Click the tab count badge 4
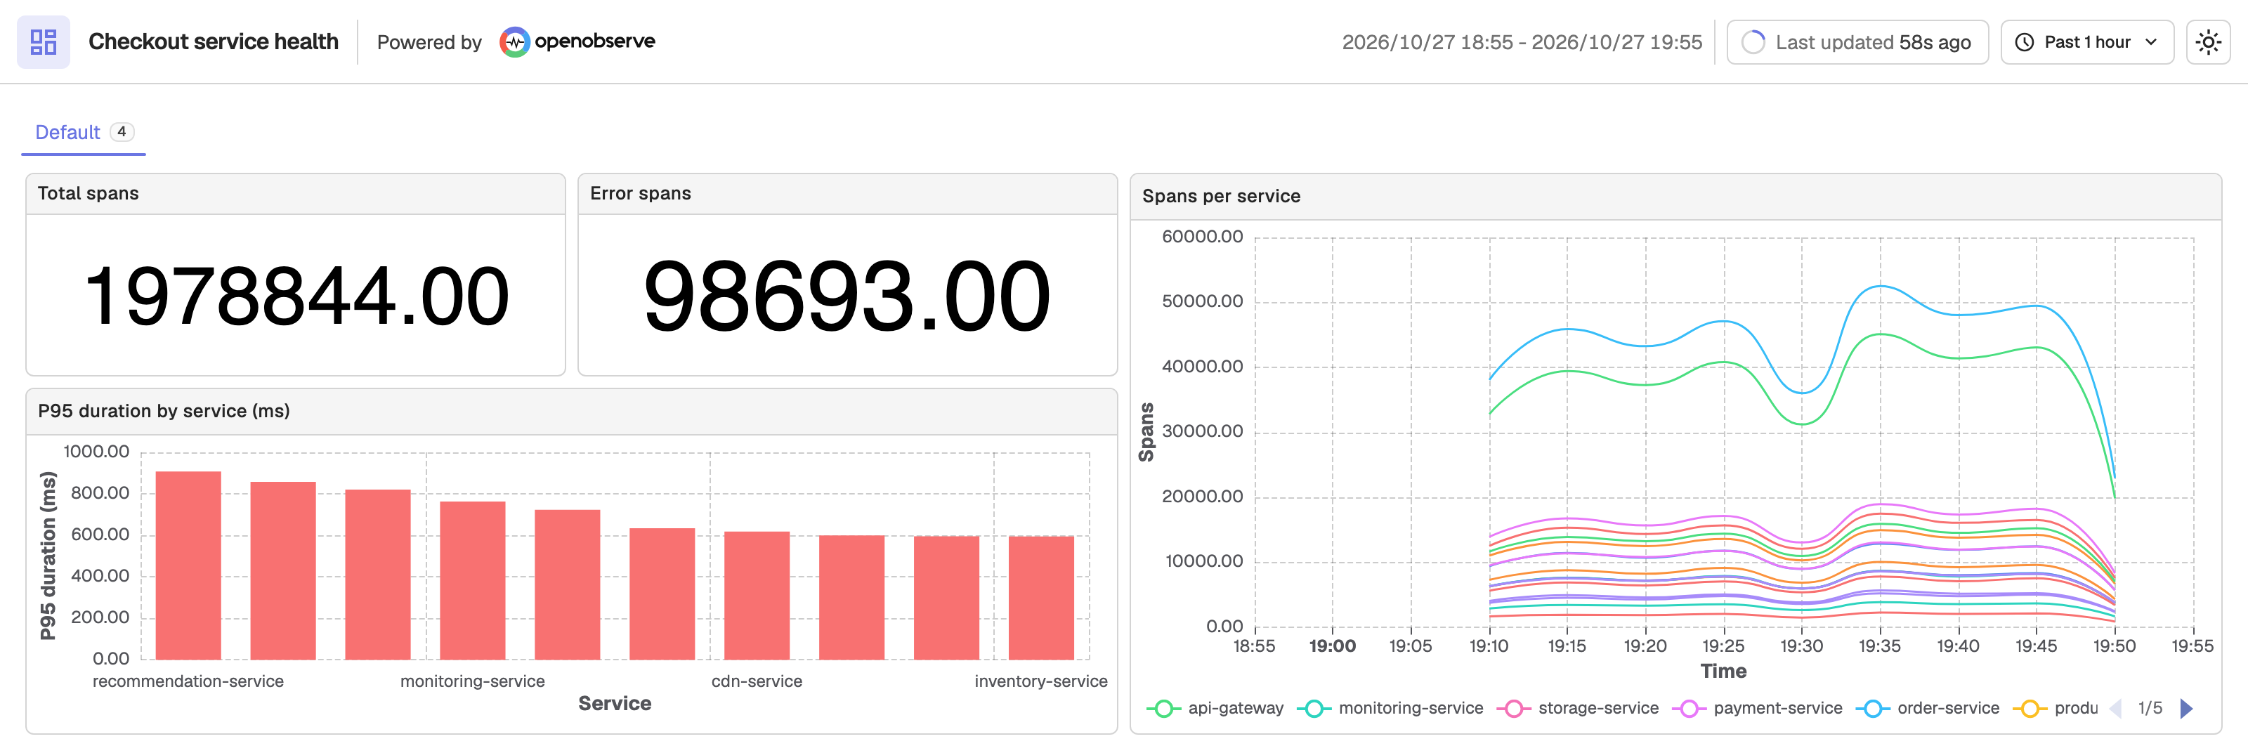This screenshot has width=2248, height=753. [x=122, y=132]
